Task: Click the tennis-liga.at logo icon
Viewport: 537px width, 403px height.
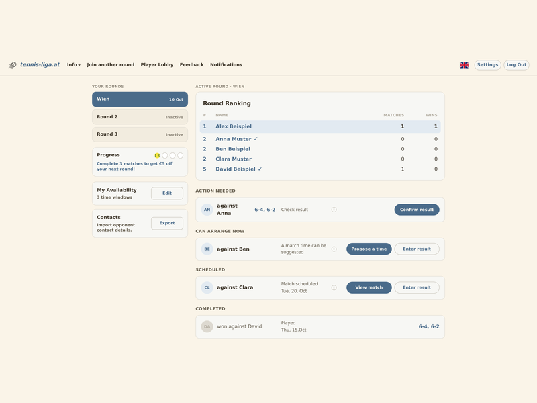Action: tap(13, 64)
